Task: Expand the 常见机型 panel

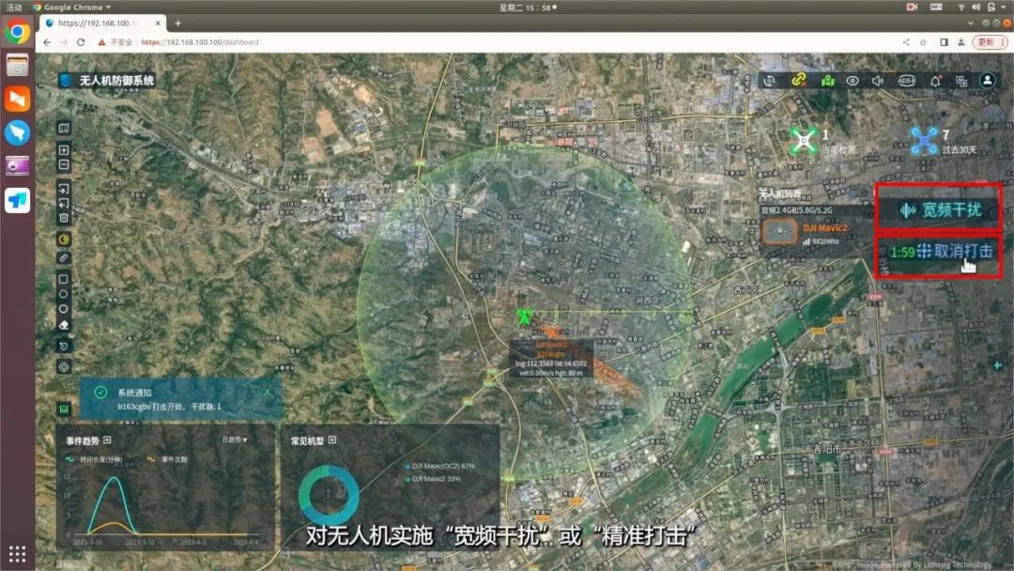Action: (331, 440)
